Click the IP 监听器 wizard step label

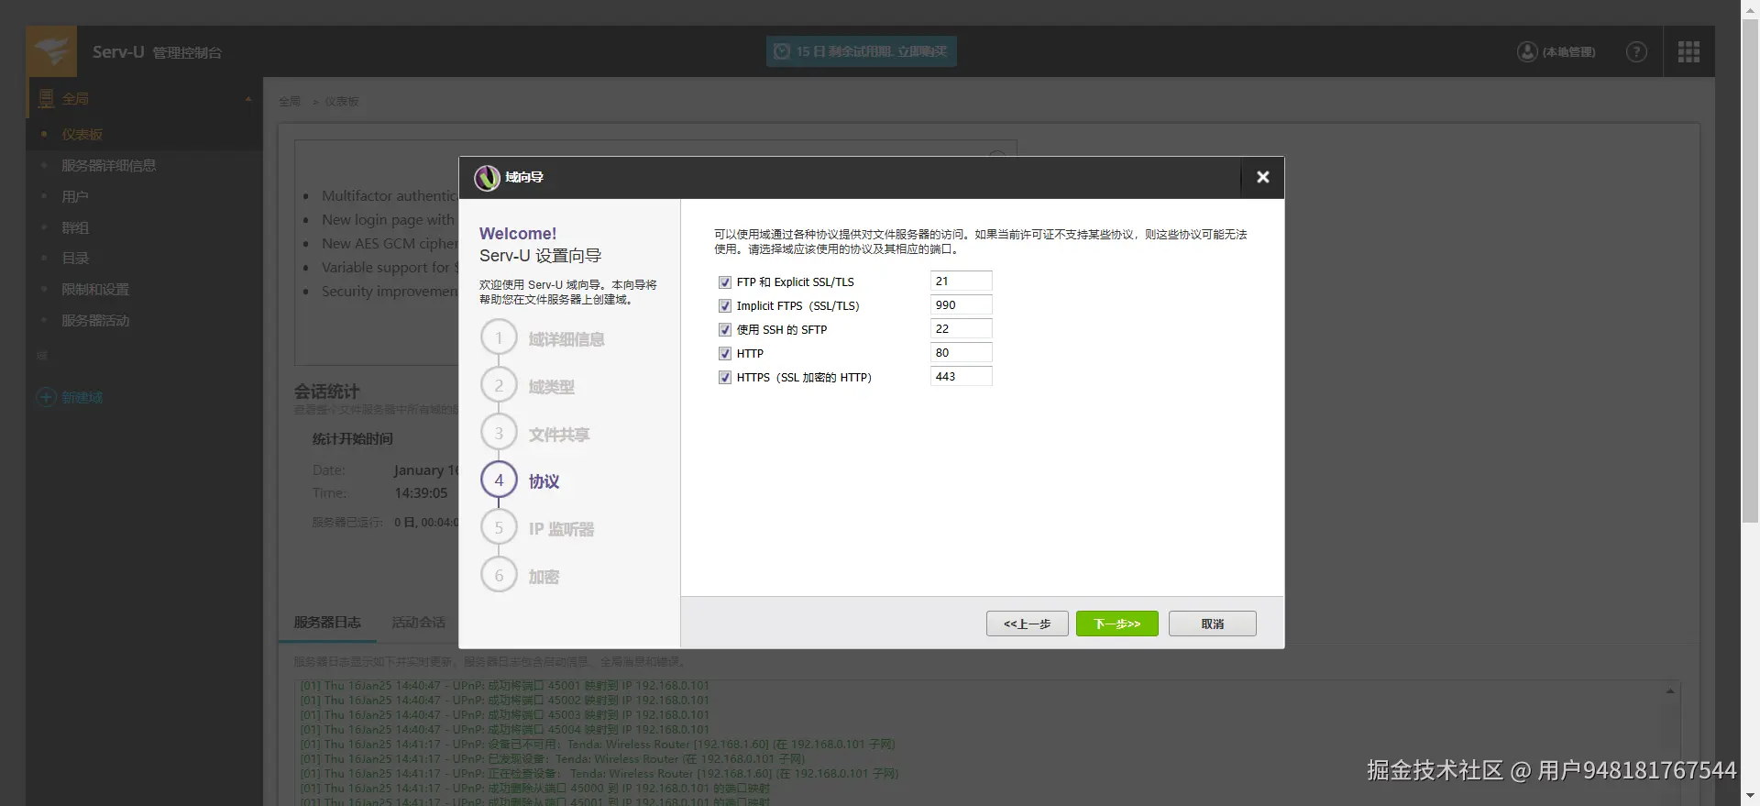[561, 529]
